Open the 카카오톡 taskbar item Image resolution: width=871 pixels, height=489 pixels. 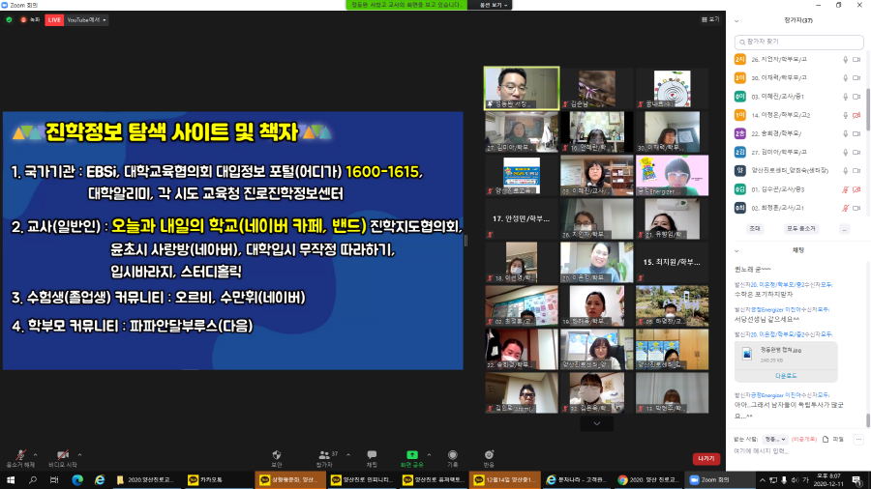pos(217,480)
